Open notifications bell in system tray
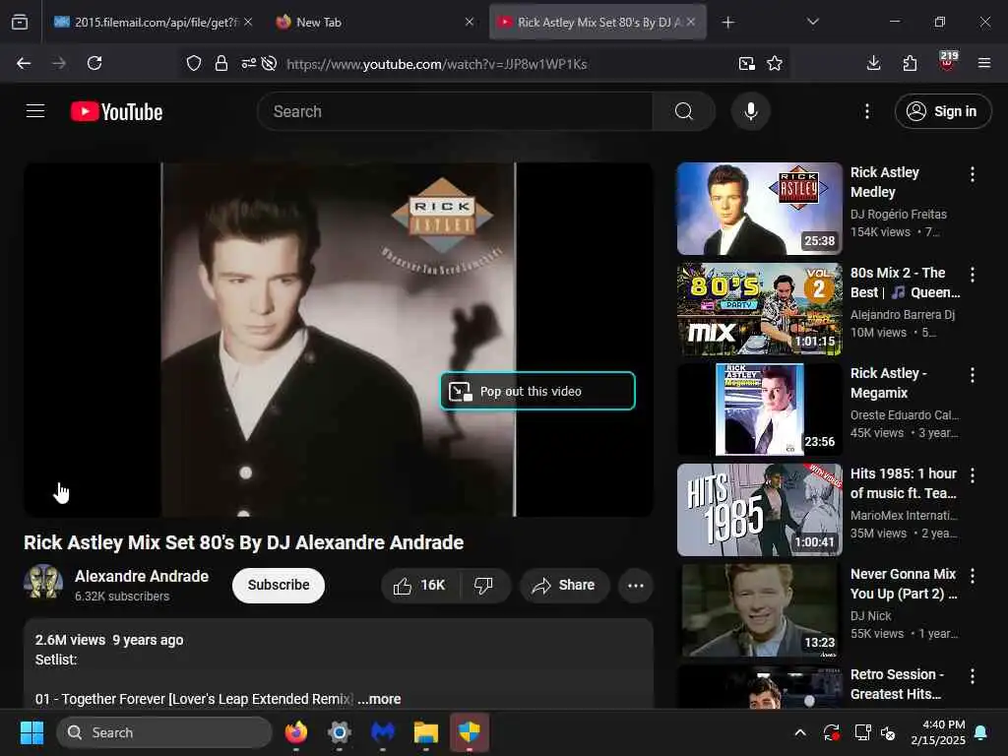Screen dimensions: 1008x756 point(981,732)
